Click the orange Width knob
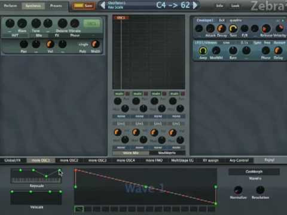The width and height of the screenshot is (287, 215). [95, 44]
